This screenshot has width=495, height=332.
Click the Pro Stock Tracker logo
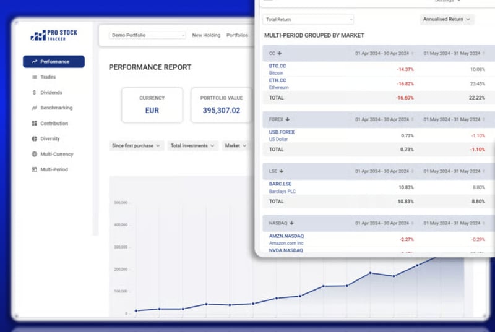(54, 35)
